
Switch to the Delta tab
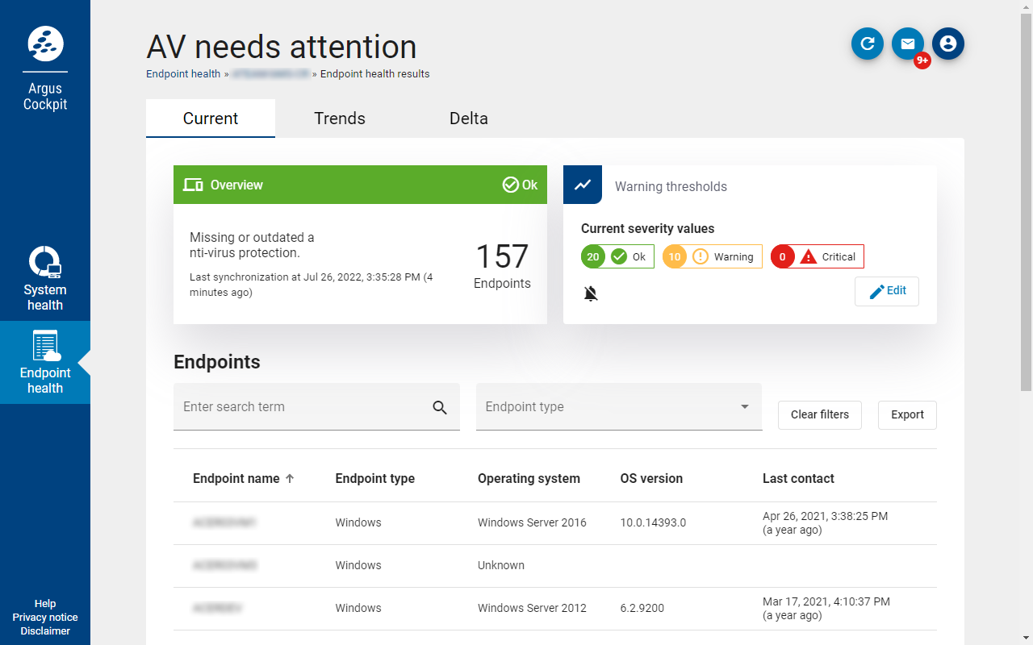[x=469, y=119]
